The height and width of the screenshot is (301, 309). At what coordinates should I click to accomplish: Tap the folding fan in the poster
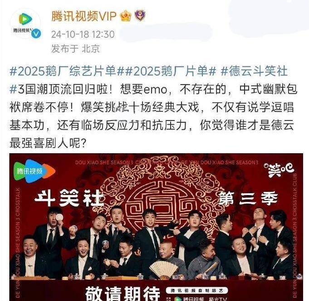tap(163, 269)
